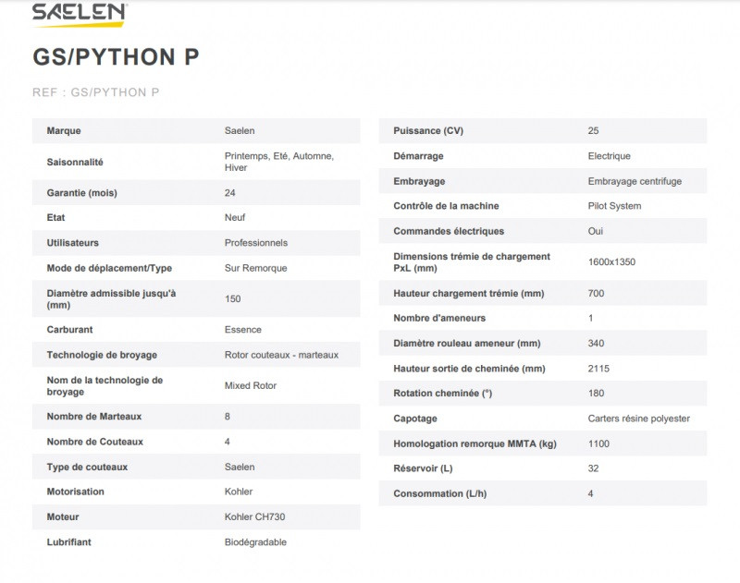The image size is (740, 583).
Task: Select the Embrayage centrifuge value
Action: coord(635,181)
